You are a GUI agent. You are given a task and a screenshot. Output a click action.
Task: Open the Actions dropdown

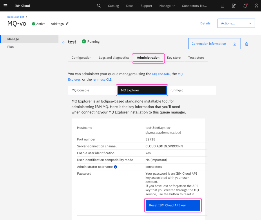pyautogui.click(x=236, y=23)
